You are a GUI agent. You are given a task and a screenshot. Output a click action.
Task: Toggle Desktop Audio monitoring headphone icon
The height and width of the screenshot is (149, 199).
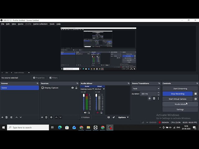(x=89, y=113)
